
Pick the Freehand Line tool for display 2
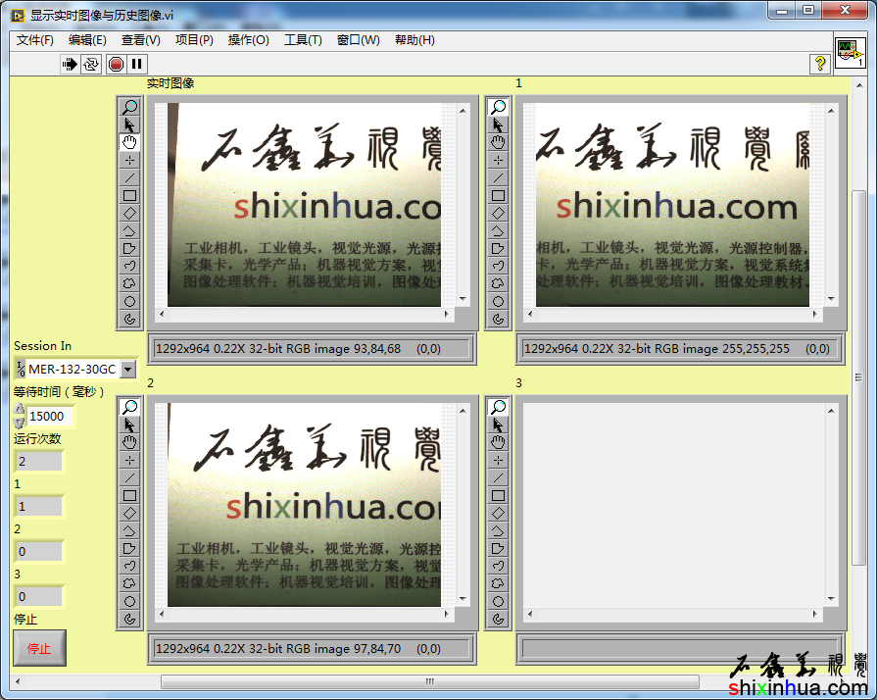tap(129, 565)
